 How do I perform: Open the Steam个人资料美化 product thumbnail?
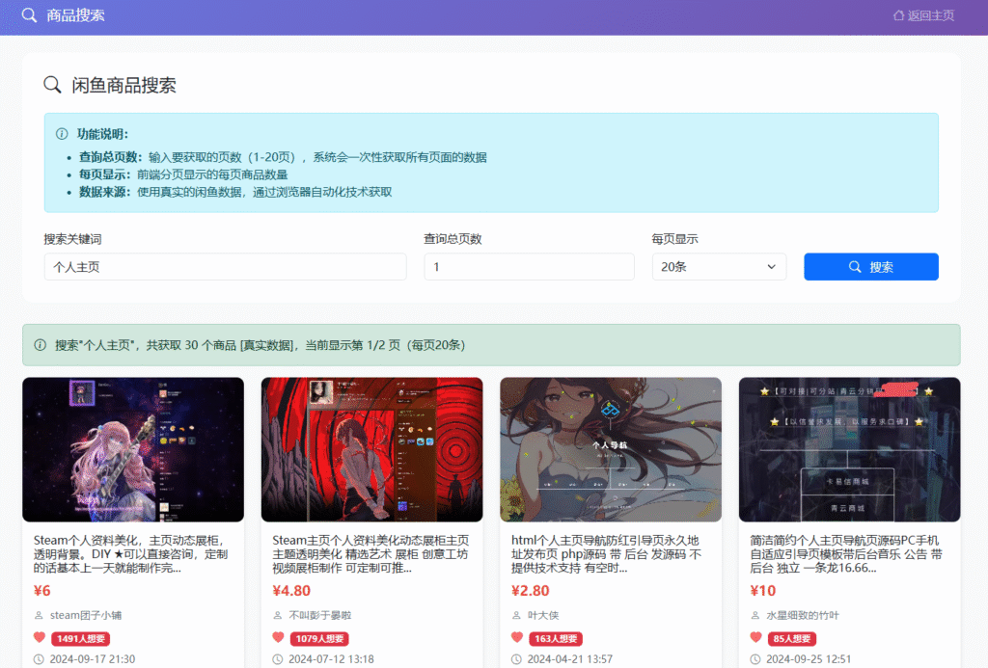pyautogui.click(x=133, y=449)
